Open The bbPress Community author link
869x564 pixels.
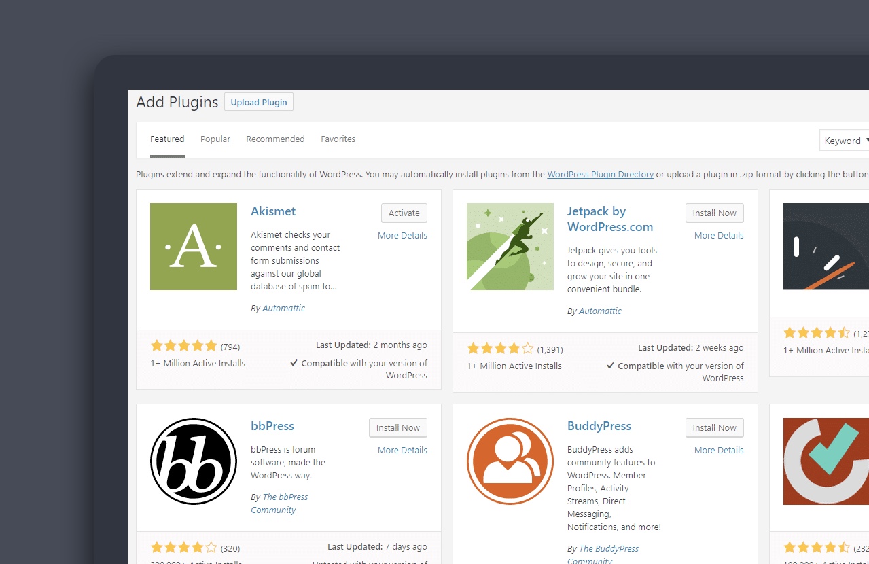tap(279, 504)
